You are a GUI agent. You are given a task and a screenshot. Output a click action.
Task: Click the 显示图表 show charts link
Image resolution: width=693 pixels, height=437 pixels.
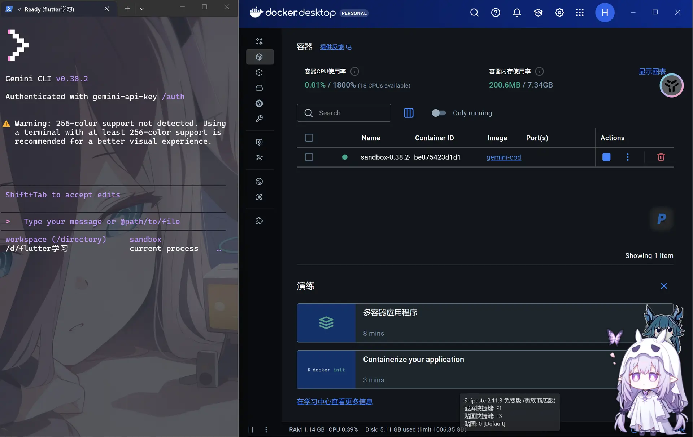(x=652, y=71)
